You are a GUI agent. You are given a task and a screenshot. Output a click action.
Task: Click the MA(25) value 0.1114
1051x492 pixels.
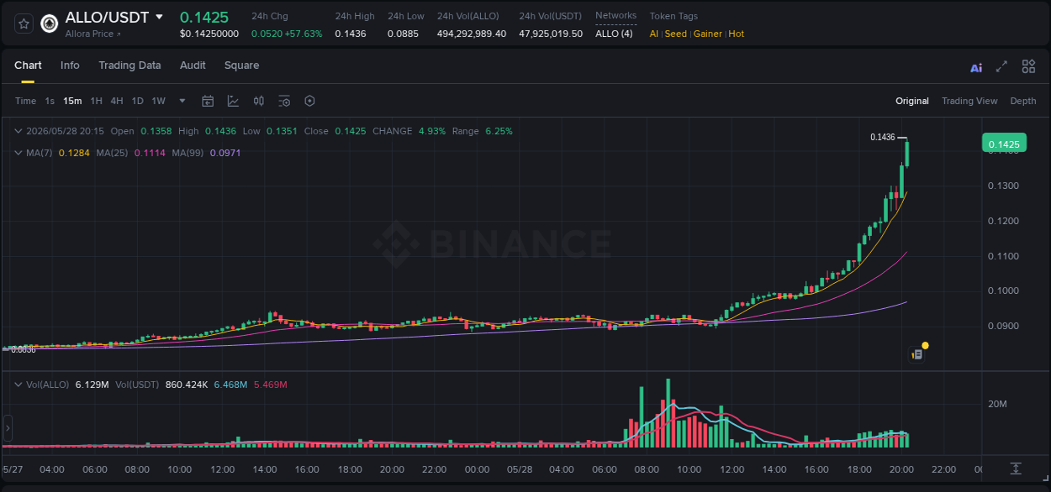[x=150, y=153]
